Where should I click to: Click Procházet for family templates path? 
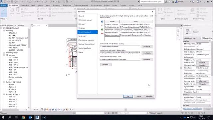[x=147, y=53]
